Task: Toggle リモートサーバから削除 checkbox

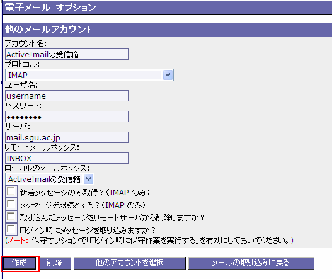Action: (x=11, y=217)
